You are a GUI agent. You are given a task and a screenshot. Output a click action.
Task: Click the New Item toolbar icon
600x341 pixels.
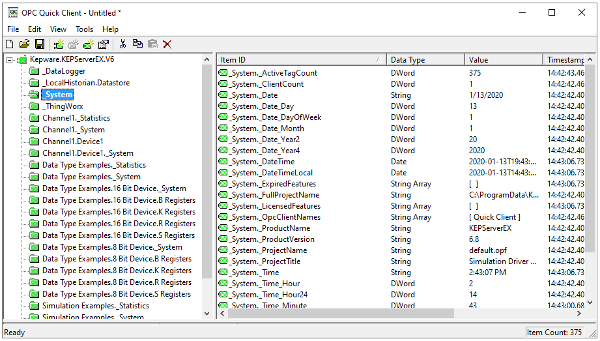click(89, 44)
